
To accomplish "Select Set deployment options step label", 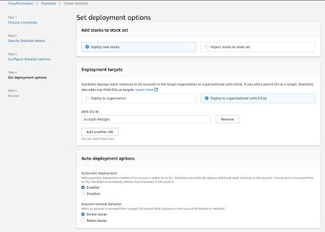I will click(27, 78).
